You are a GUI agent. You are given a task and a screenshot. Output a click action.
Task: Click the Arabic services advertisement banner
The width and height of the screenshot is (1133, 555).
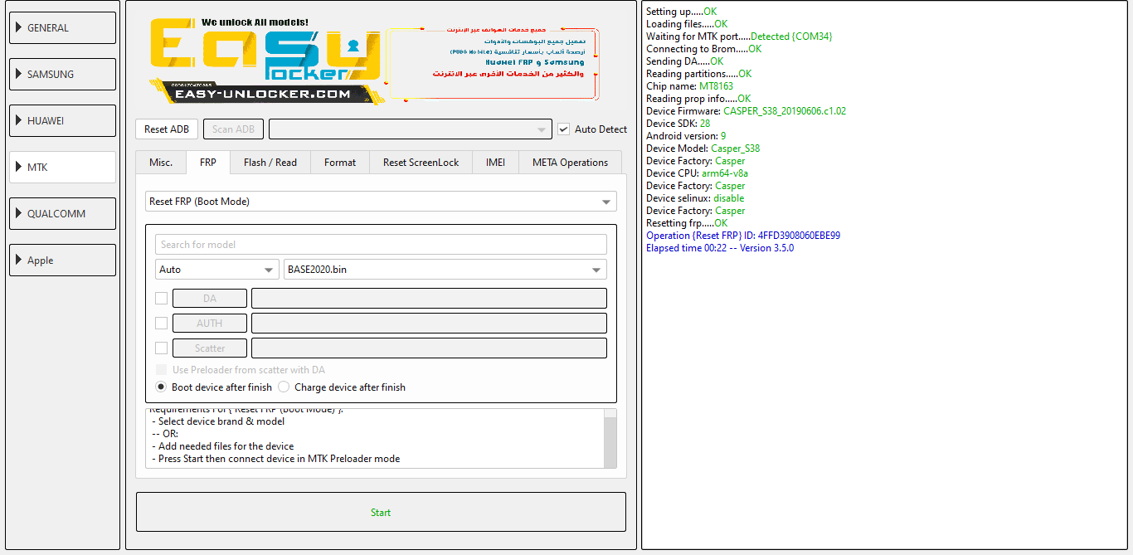pos(494,63)
